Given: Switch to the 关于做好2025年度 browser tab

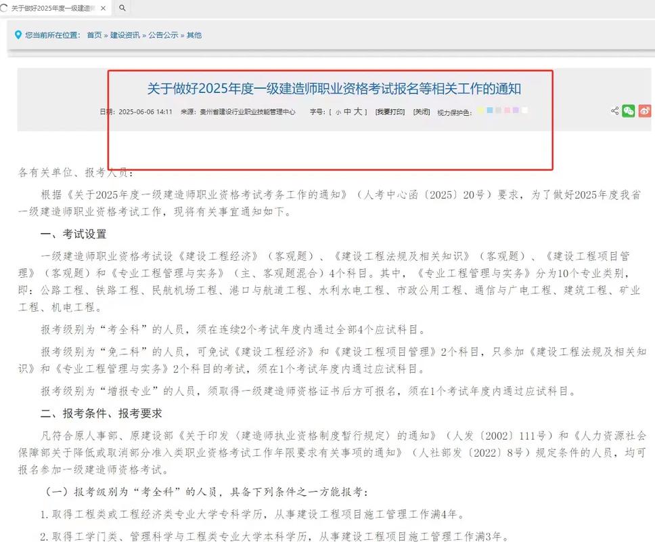Looking at the screenshot, I should [x=51, y=8].
